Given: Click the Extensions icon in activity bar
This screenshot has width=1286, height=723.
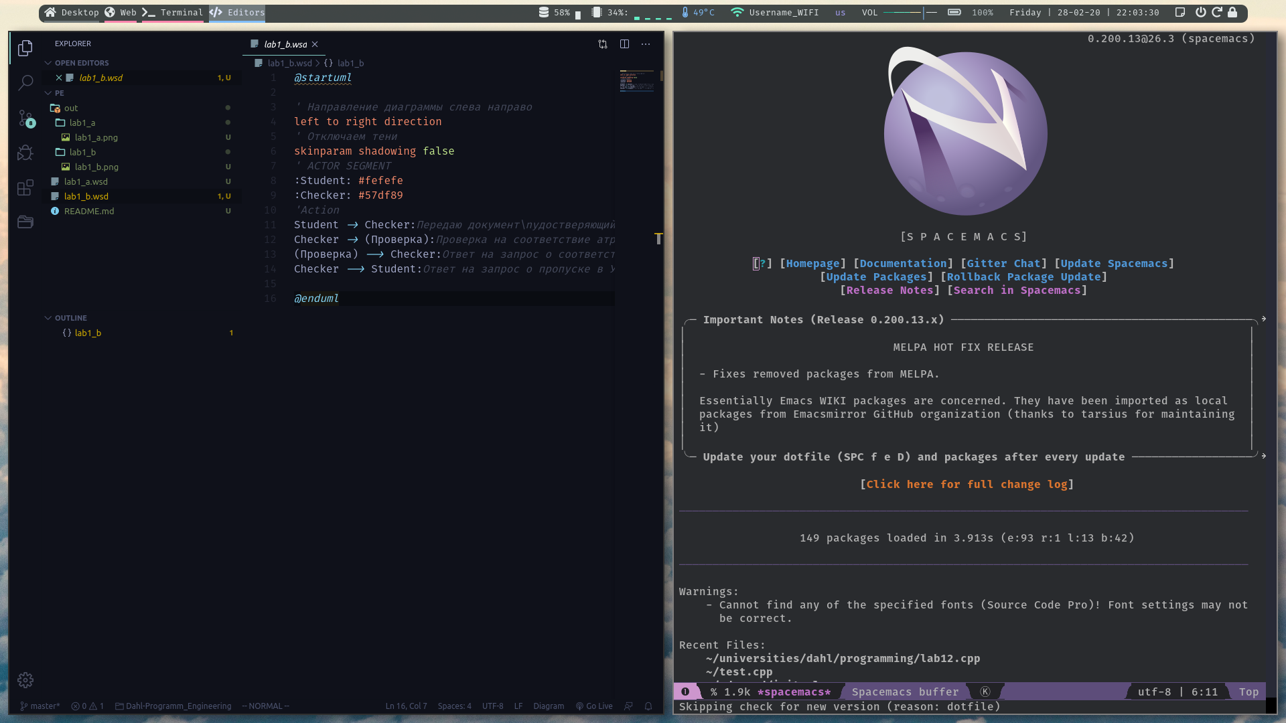Looking at the screenshot, I should [24, 188].
